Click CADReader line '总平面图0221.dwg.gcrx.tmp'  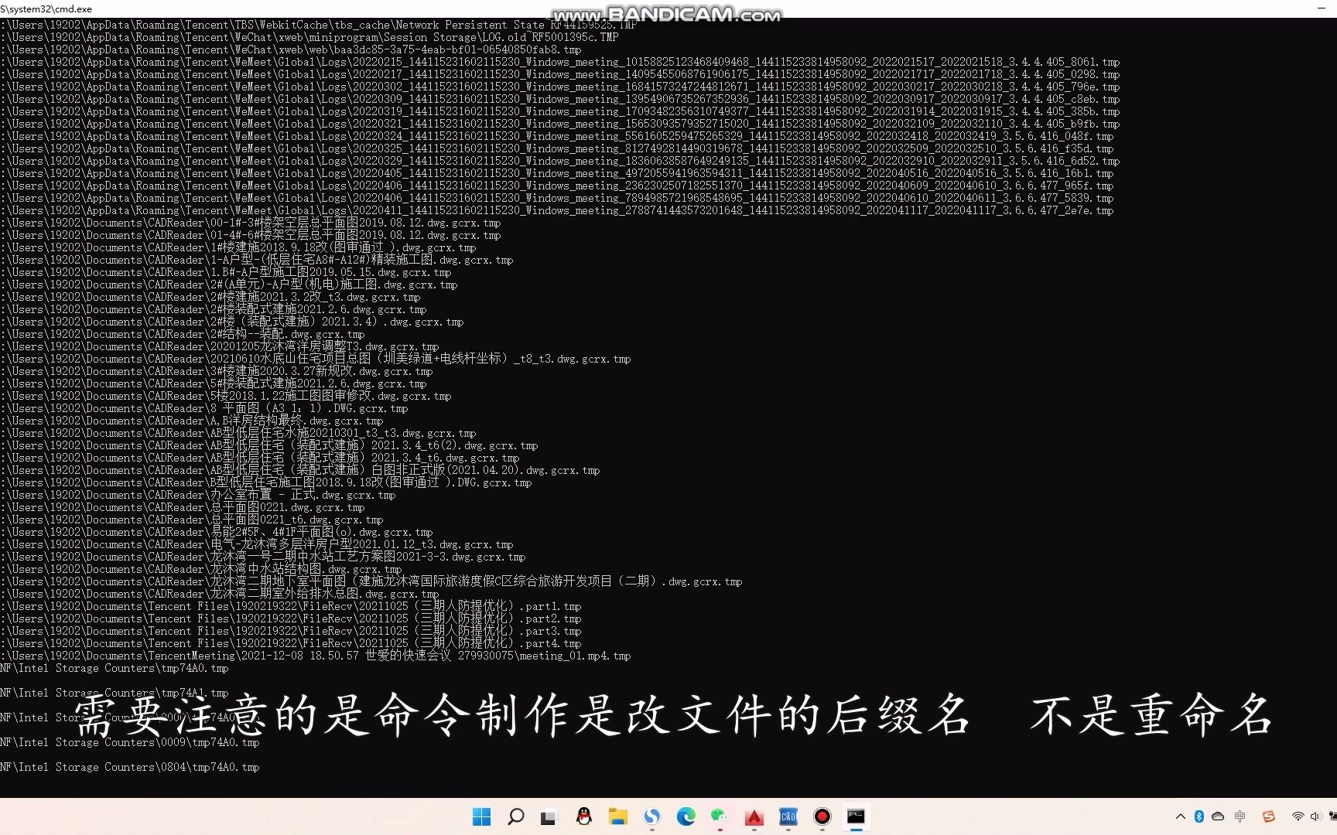click(x=183, y=507)
